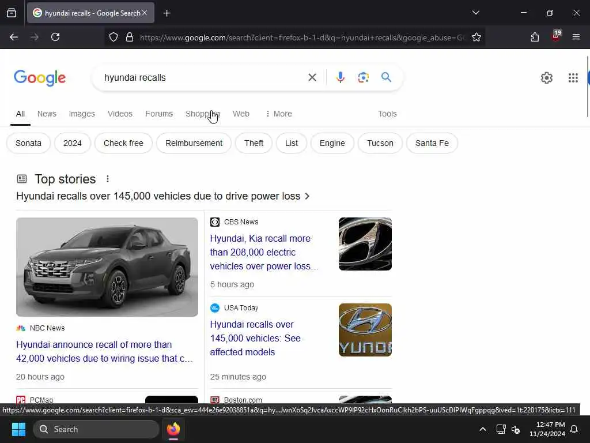Open the Windows Start menu
This screenshot has width=590, height=443.
tap(18, 429)
